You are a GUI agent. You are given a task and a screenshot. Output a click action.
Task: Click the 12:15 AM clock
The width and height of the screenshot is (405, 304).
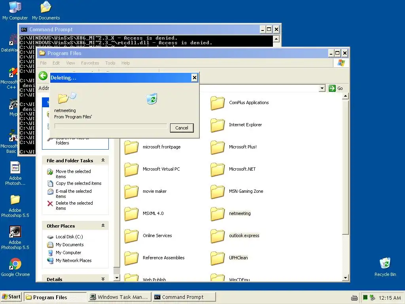click(390, 298)
